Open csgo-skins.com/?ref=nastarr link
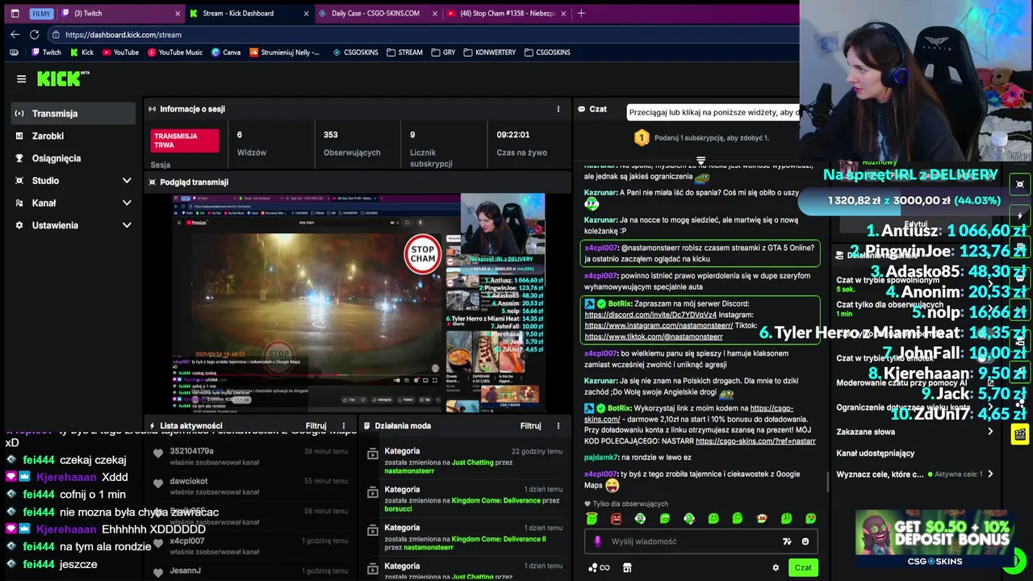Image resolution: width=1033 pixels, height=581 pixels. point(755,441)
